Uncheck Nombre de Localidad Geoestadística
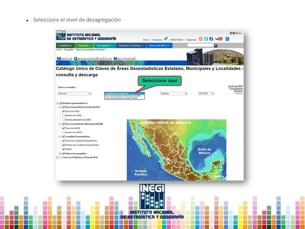305x229 pixels. click(63, 145)
